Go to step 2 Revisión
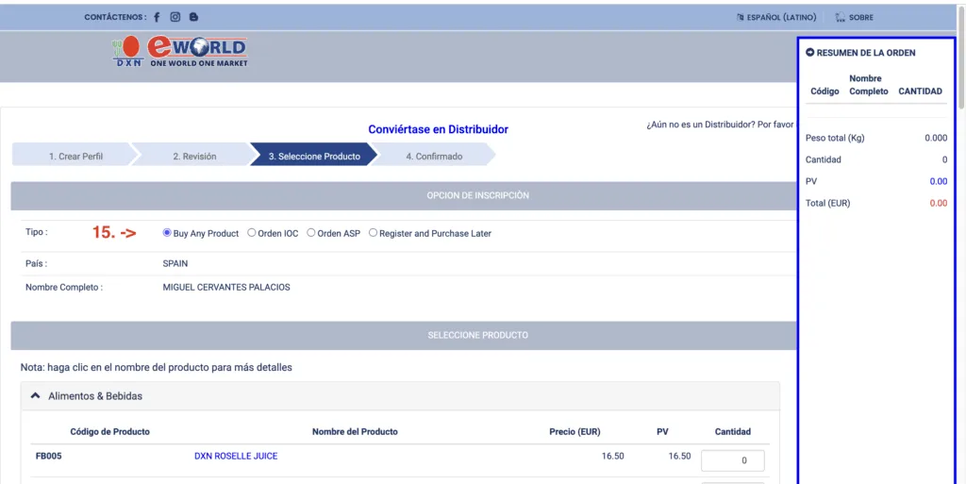Viewport: 966px width, 484px height. pos(194,156)
